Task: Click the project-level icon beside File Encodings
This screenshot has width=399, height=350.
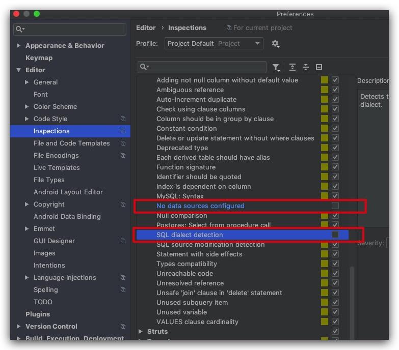Action: (x=123, y=156)
